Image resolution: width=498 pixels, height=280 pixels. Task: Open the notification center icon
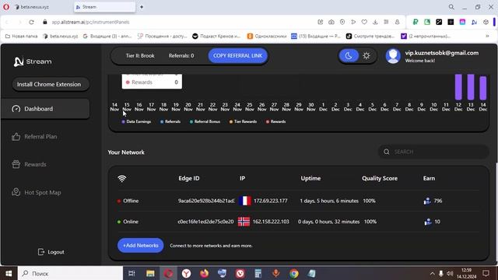486,273
